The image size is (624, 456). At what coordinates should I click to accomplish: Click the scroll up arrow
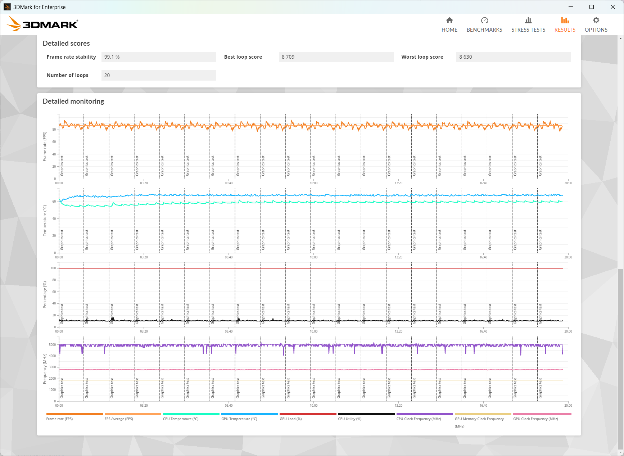point(620,38)
